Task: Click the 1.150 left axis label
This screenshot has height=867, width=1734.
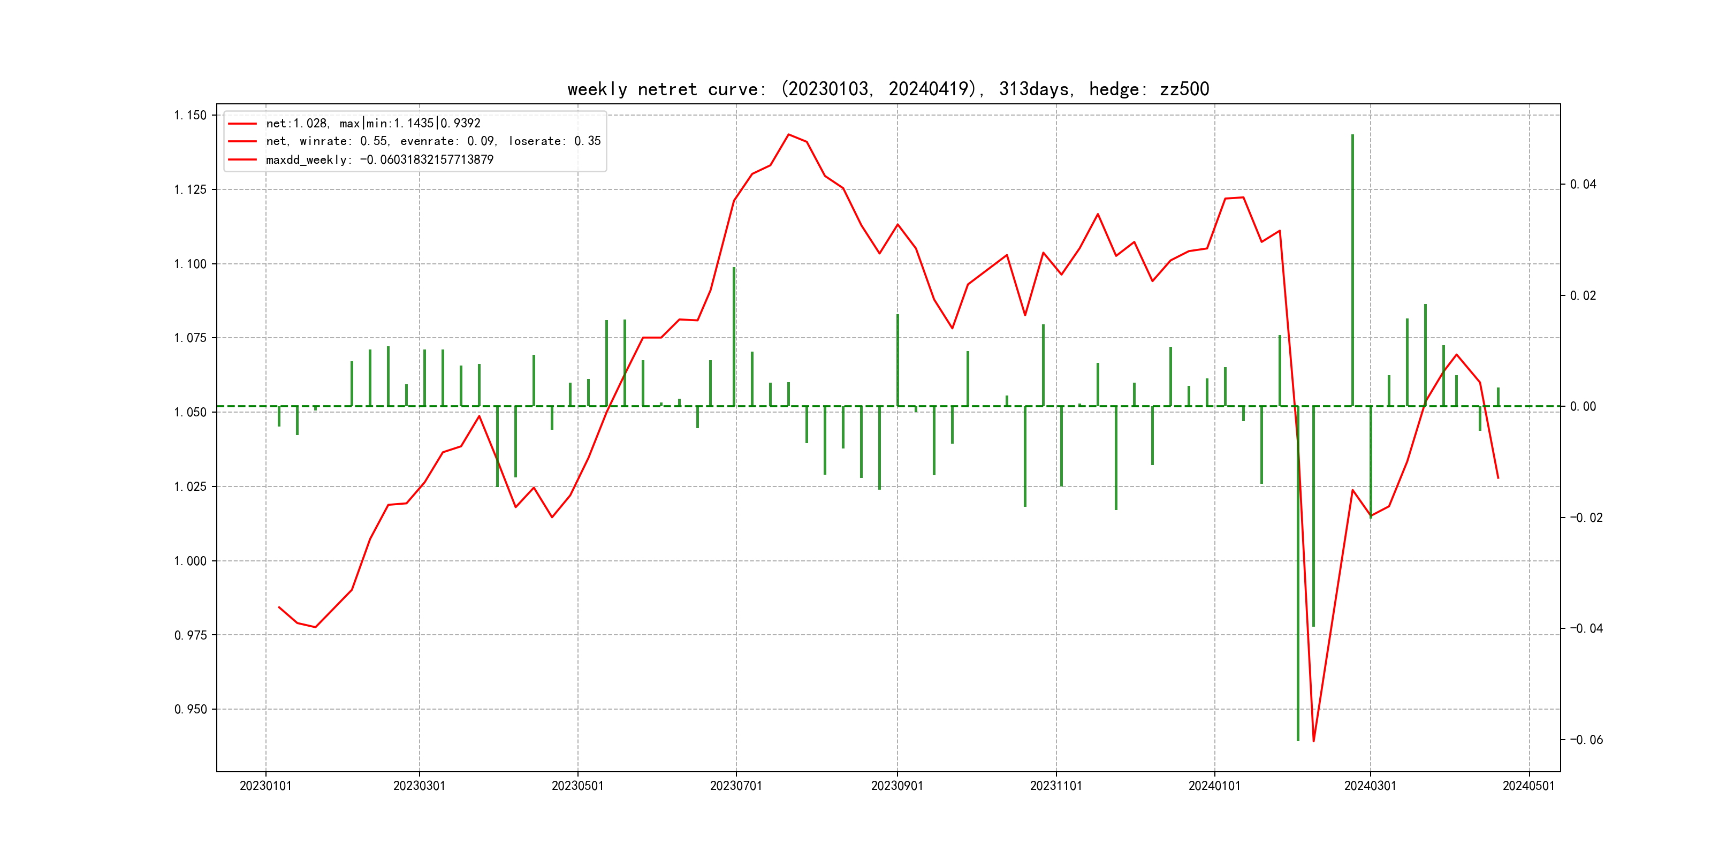Action: tap(191, 115)
